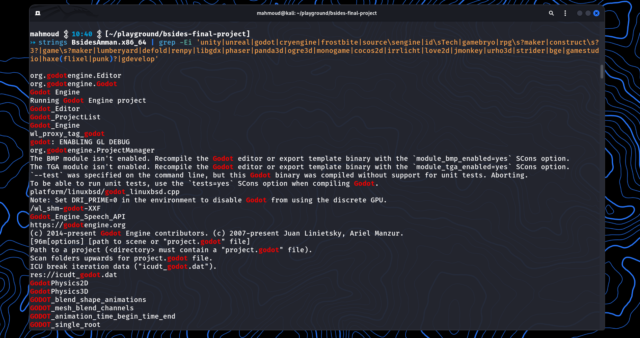The image size is (640, 338).
Task: Click the '[96m[options]' usage line
Action: click(140, 241)
